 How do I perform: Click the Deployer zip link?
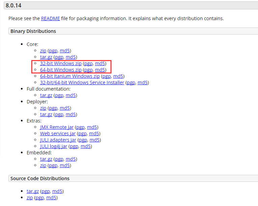pyautogui.click(x=43, y=108)
